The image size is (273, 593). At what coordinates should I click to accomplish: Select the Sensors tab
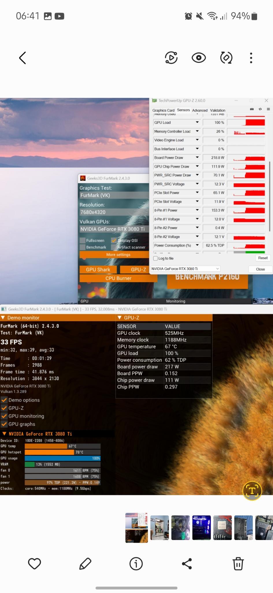(183, 110)
